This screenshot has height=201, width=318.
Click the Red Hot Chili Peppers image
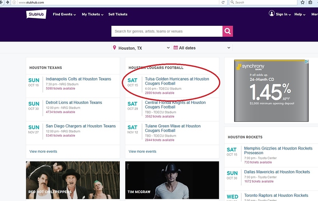coord(73,180)
